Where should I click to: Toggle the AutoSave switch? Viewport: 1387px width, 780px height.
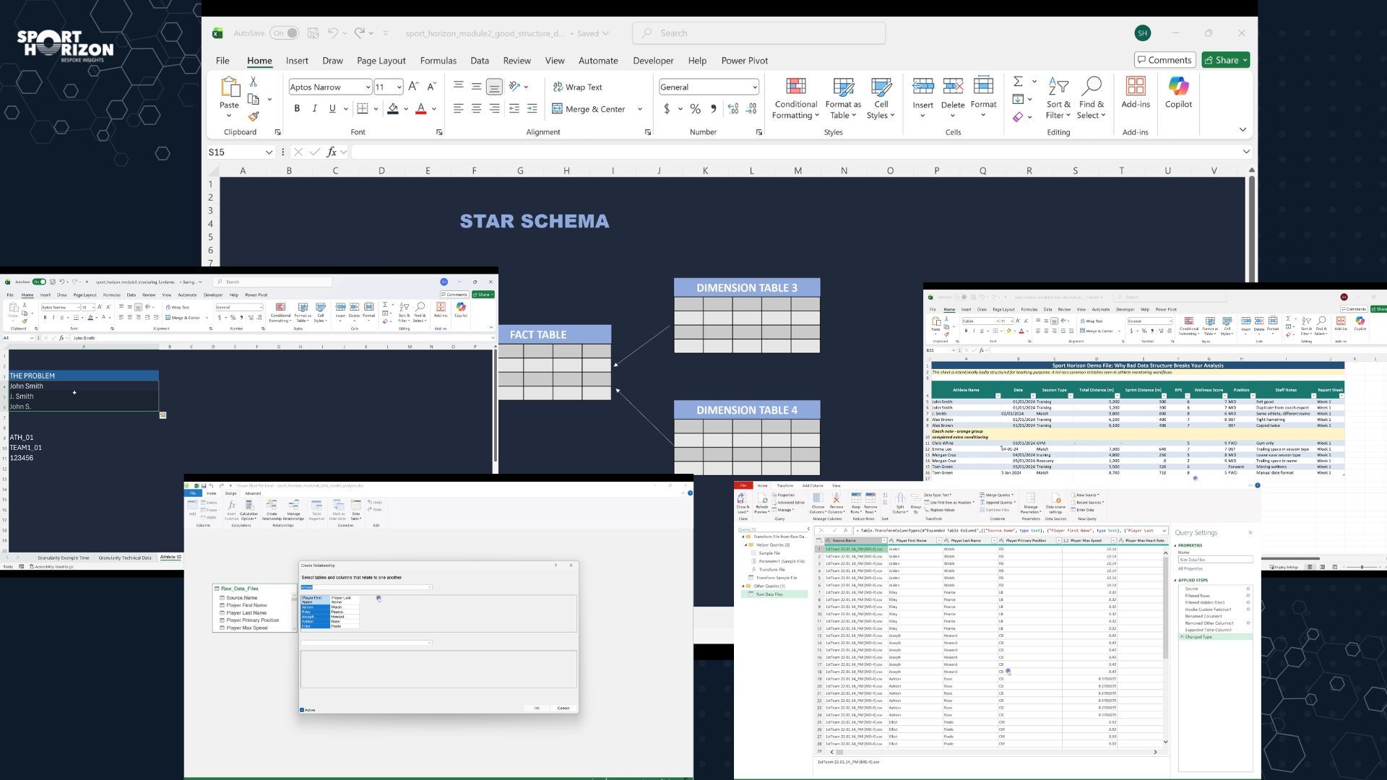coord(284,33)
